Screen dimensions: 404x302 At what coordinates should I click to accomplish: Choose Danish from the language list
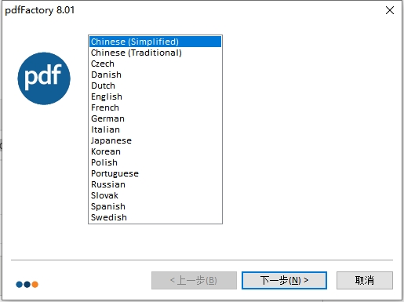point(155,75)
